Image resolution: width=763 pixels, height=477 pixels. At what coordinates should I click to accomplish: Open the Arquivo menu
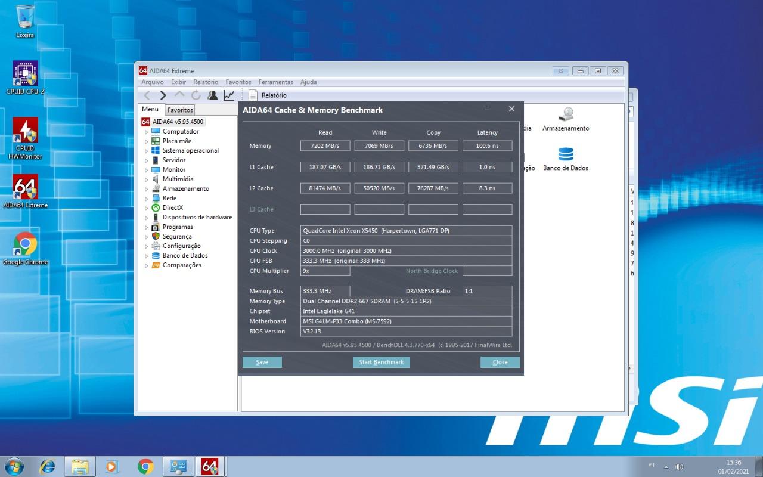[153, 82]
